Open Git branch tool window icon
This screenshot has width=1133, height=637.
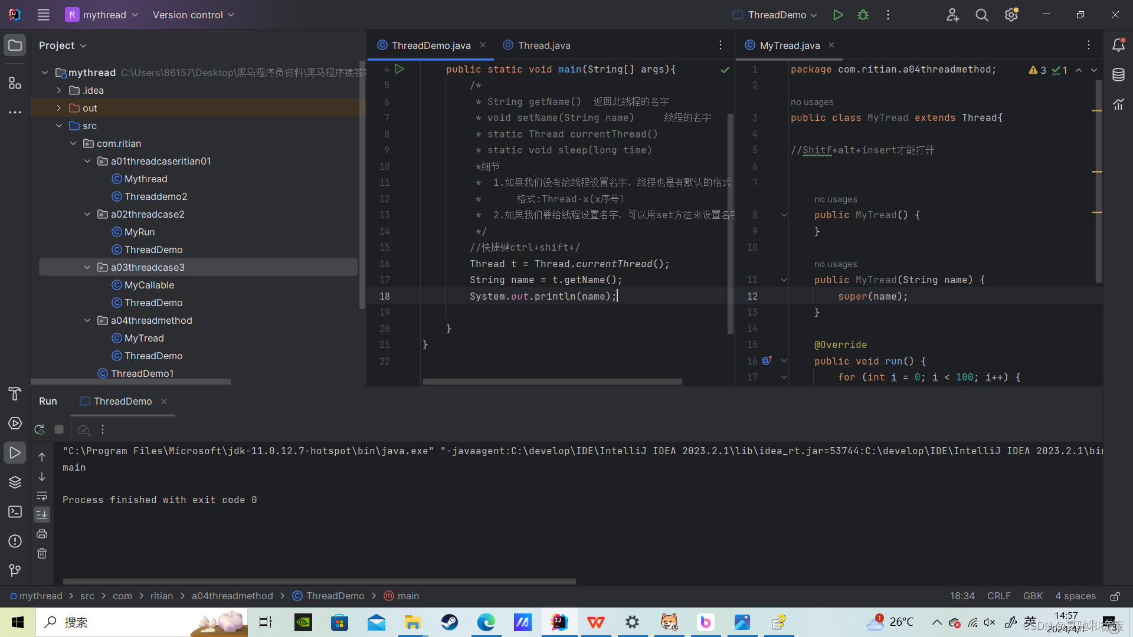pos(15,570)
